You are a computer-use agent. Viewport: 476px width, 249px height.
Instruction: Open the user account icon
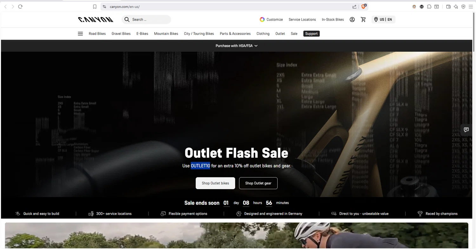click(x=352, y=19)
